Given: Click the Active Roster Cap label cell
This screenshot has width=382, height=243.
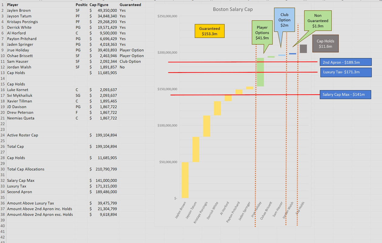Looking at the screenshot, I should coord(41,135).
